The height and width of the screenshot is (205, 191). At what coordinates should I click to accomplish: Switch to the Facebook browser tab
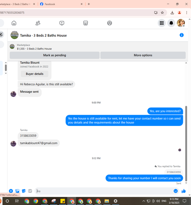(x=61, y=4)
